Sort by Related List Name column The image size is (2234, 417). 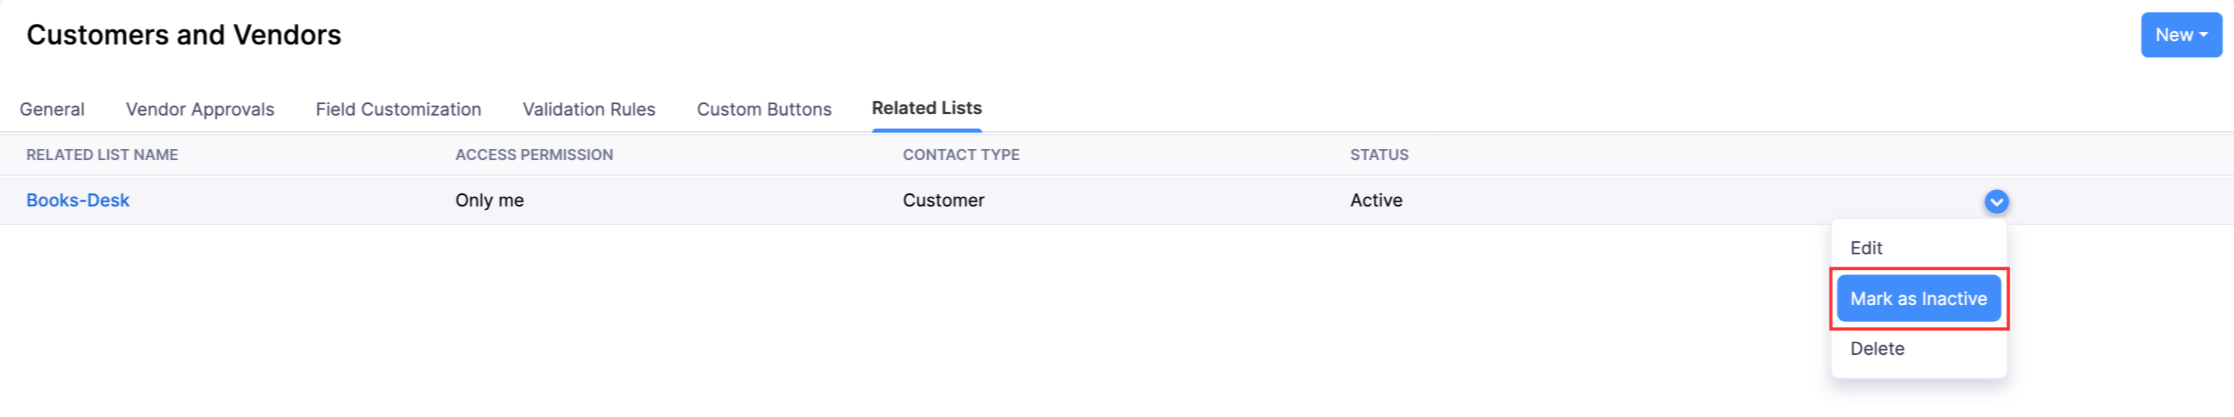pos(101,154)
